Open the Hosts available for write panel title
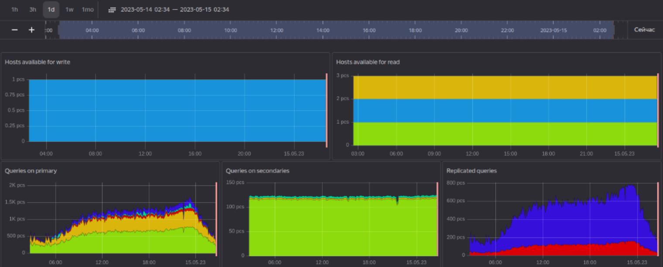 (x=38, y=62)
